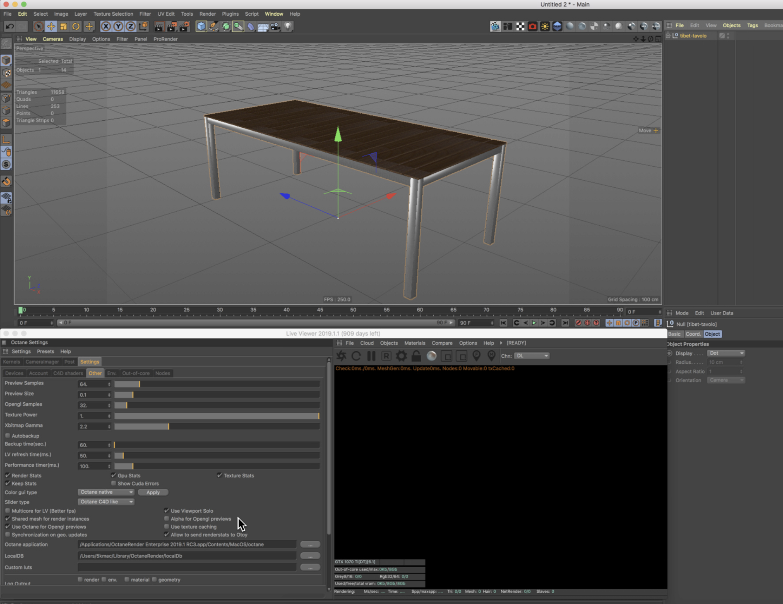Click Render View clapperboard icon

(x=159, y=26)
